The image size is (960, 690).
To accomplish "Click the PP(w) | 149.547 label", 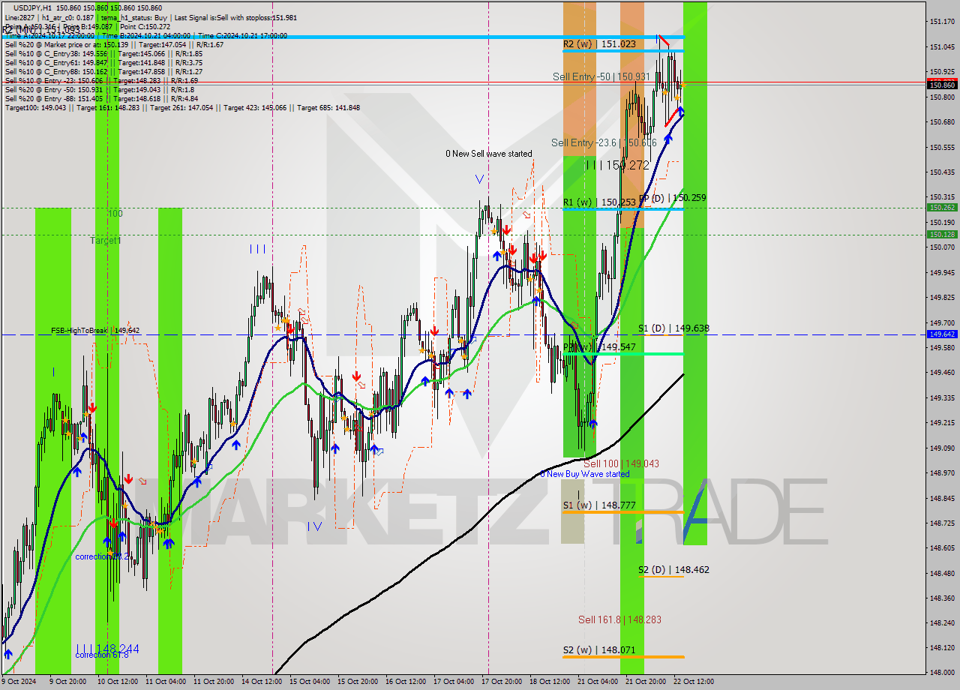I will [x=600, y=348].
